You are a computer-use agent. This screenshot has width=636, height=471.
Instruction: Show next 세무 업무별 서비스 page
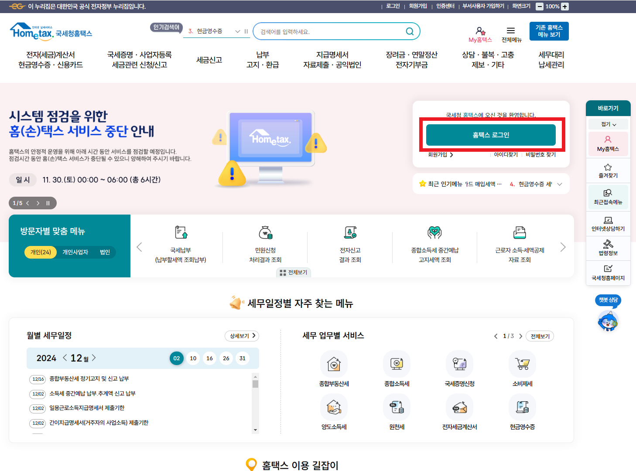[x=520, y=336]
